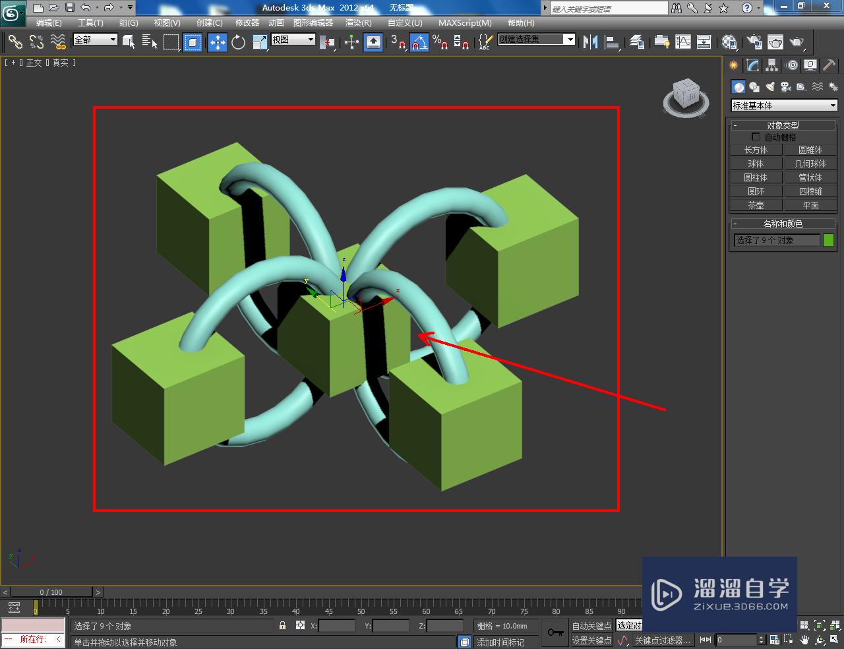Click the time slider 0 / 100 handle
The width and height of the screenshot is (844, 649).
[x=51, y=592]
